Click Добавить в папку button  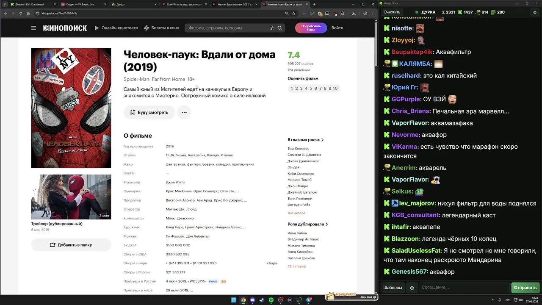pyautogui.click(x=71, y=245)
